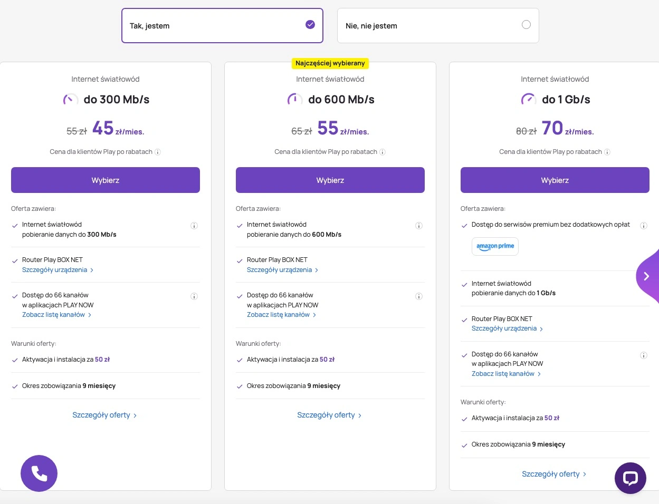Show info about 600 Mb/s download speed
659x504 pixels.
pyautogui.click(x=419, y=226)
